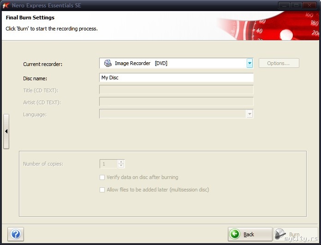Click the Final Burn Settings heading

[x=30, y=18]
